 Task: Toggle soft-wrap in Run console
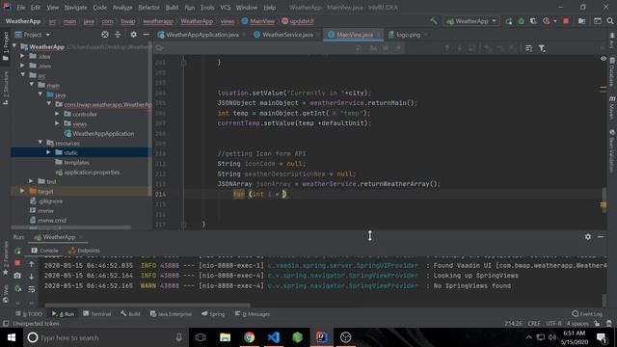[x=32, y=289]
